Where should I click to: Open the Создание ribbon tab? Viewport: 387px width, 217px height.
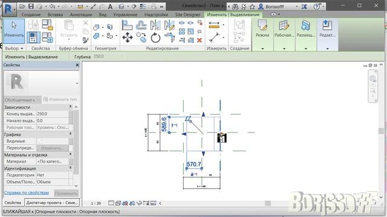31,14
